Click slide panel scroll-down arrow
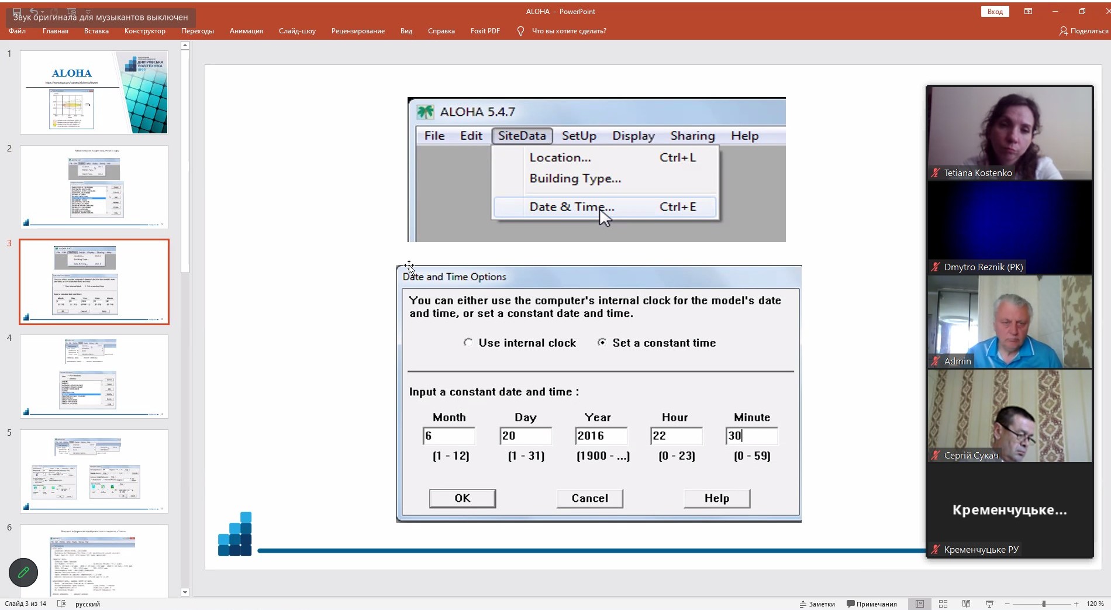The width and height of the screenshot is (1111, 610). point(185,592)
